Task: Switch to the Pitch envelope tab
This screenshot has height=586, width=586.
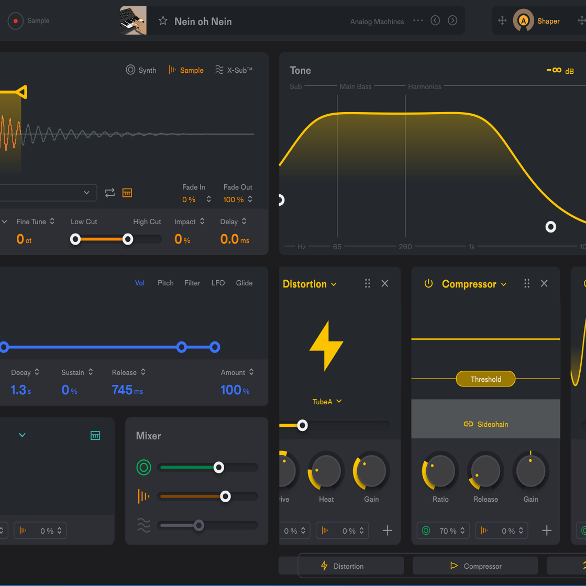Action: pyautogui.click(x=165, y=283)
